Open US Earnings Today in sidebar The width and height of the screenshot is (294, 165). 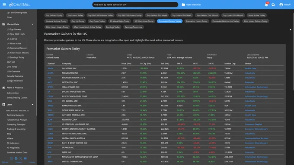16,57
